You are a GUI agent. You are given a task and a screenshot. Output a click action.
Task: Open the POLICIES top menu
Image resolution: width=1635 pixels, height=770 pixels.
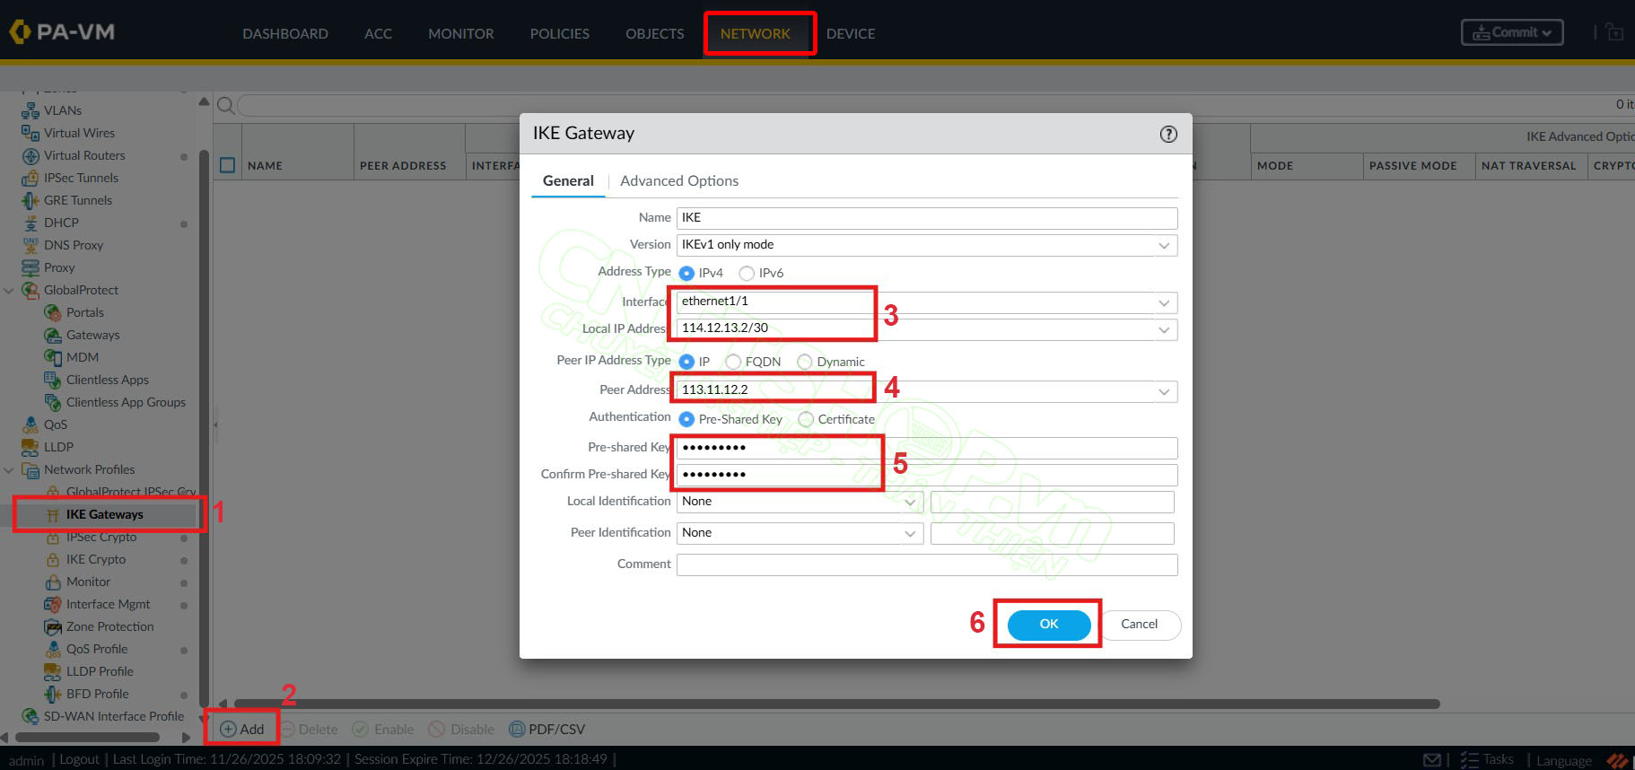(x=559, y=33)
